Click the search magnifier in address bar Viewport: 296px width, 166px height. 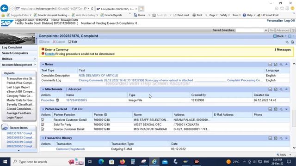[x=85, y=9]
